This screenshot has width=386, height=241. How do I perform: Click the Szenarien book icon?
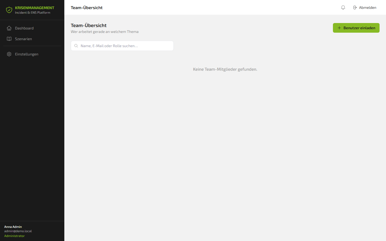tap(9, 39)
